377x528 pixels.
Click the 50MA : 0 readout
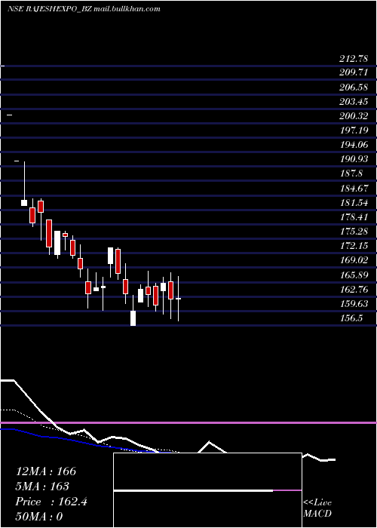click(39, 517)
